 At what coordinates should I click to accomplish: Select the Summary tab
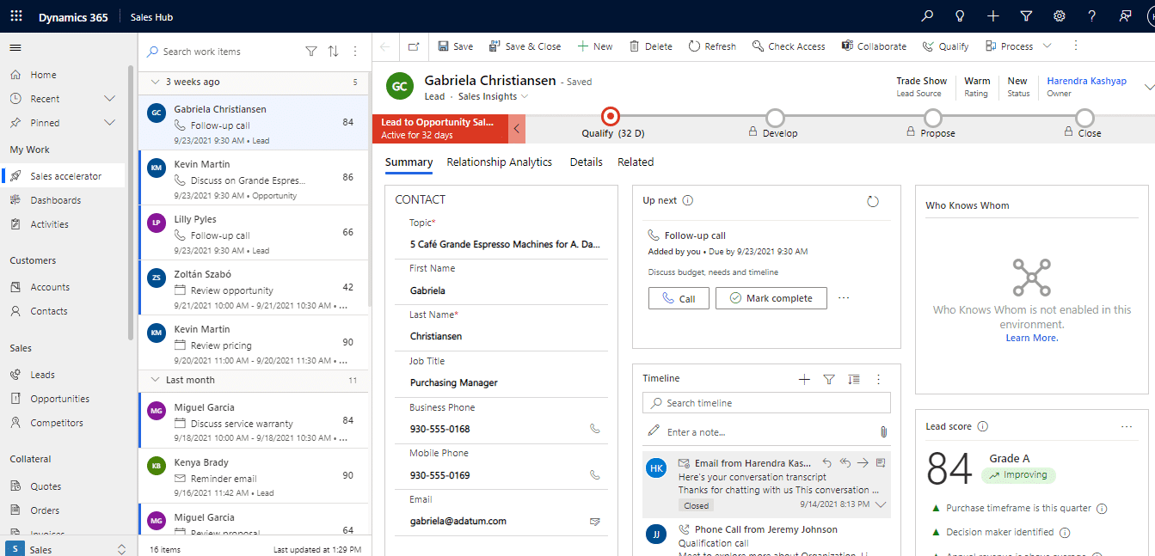[x=409, y=162]
